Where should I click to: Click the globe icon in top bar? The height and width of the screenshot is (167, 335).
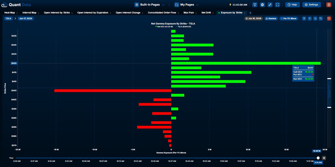pyautogui.click(x=262, y=5)
